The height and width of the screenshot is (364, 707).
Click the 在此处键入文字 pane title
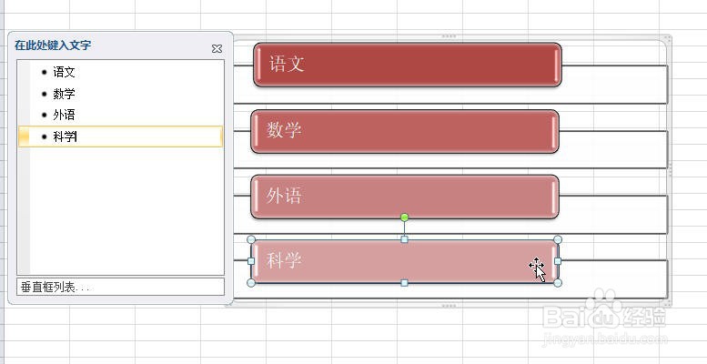[53, 45]
